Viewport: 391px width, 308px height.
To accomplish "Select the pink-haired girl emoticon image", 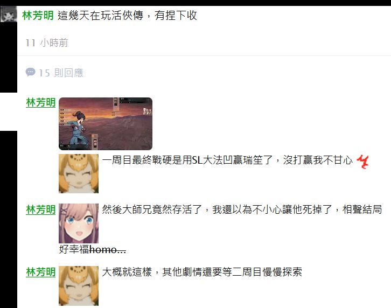I will pyautogui.click(x=79, y=223).
